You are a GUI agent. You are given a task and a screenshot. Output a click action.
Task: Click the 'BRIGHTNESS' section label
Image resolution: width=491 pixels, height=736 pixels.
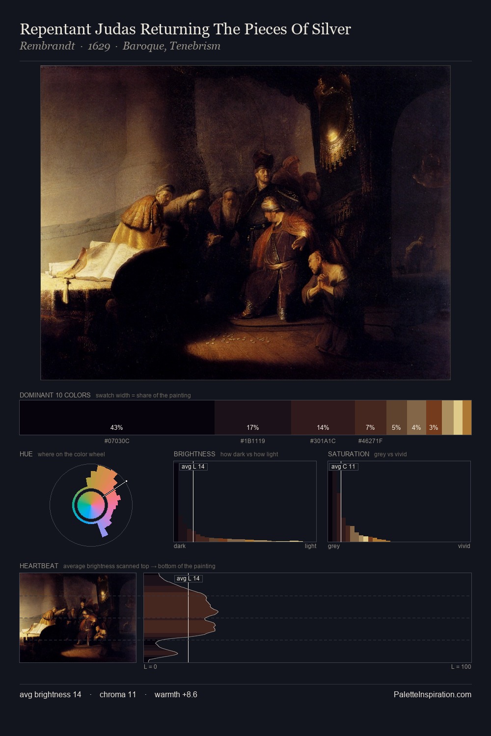194,454
